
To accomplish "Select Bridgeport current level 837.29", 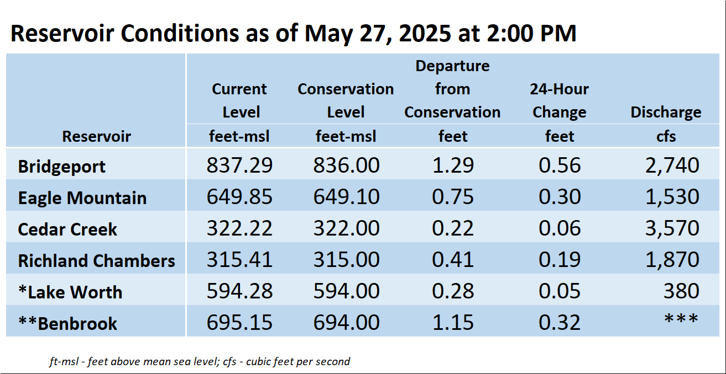I will tap(239, 165).
